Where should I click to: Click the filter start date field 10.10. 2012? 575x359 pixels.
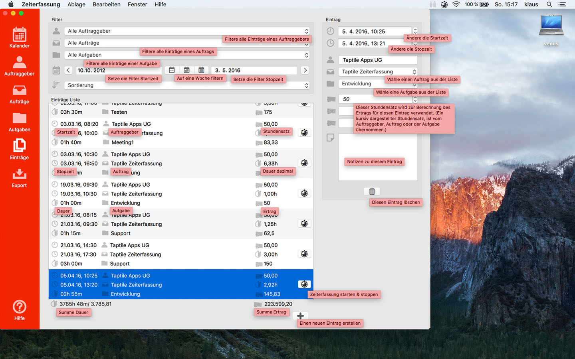[119, 70]
